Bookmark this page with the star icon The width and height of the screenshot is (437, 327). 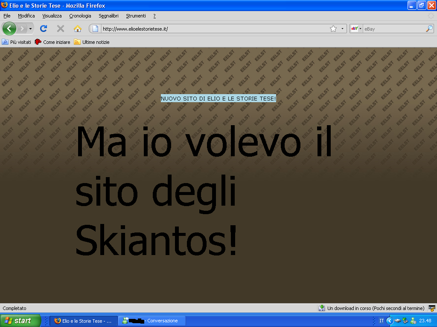[333, 29]
